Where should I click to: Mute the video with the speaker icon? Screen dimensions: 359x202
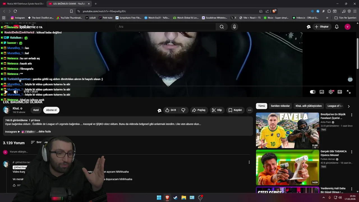pyautogui.click(x=16, y=92)
